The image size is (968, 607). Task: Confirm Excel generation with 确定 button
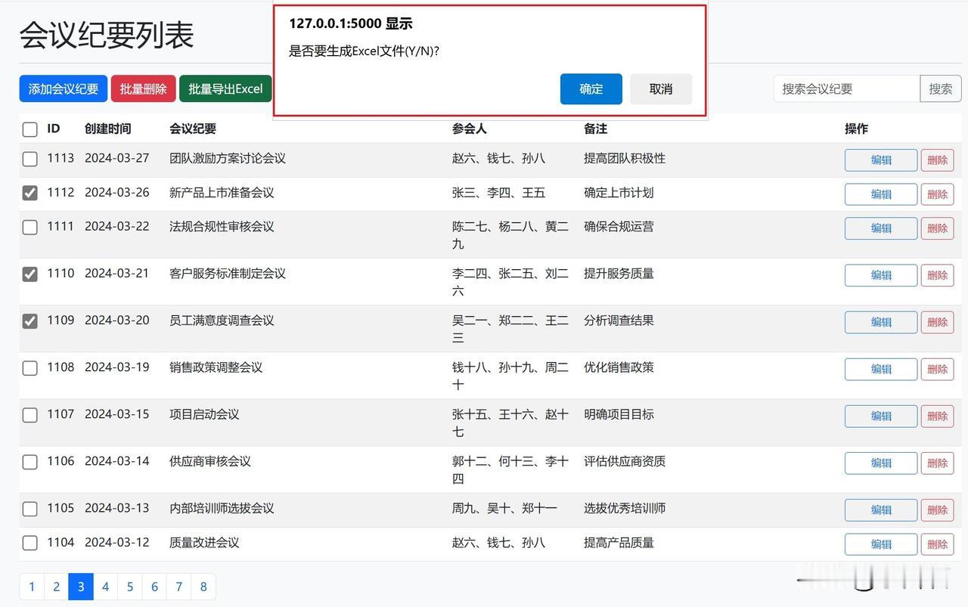pos(591,89)
